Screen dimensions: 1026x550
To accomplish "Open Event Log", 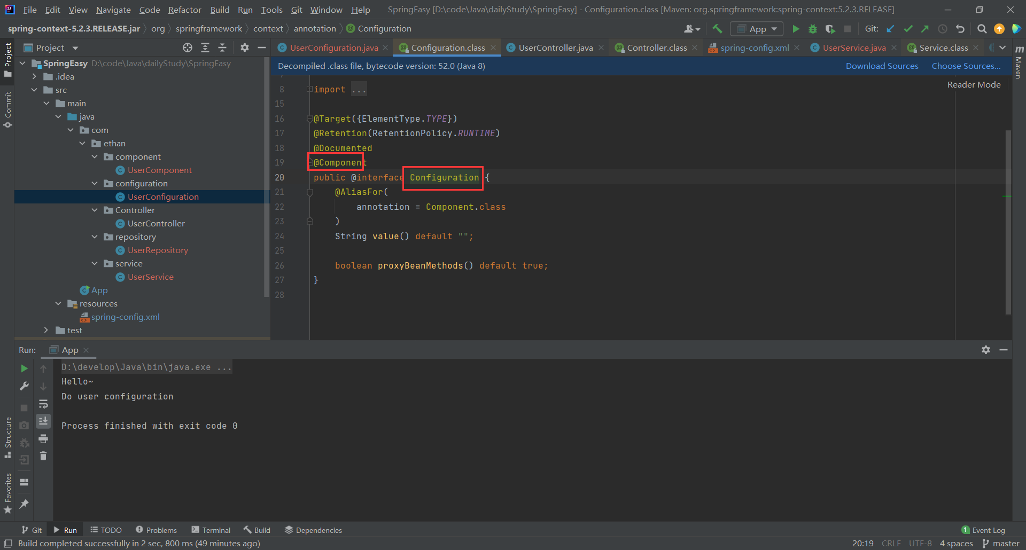I will pyautogui.click(x=983, y=530).
